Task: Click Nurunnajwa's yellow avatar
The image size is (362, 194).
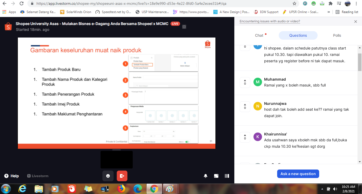Action: click(257, 106)
